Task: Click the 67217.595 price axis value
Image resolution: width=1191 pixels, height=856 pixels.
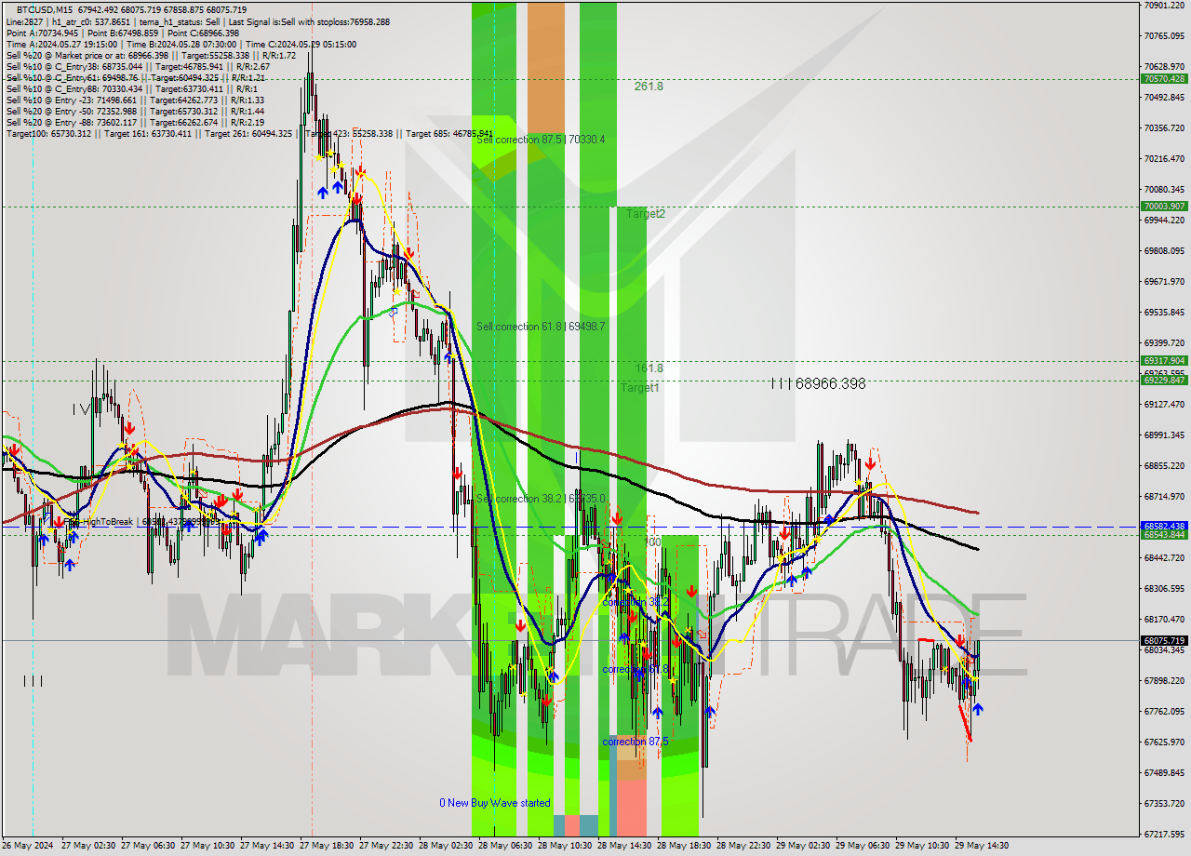Action: (1163, 834)
